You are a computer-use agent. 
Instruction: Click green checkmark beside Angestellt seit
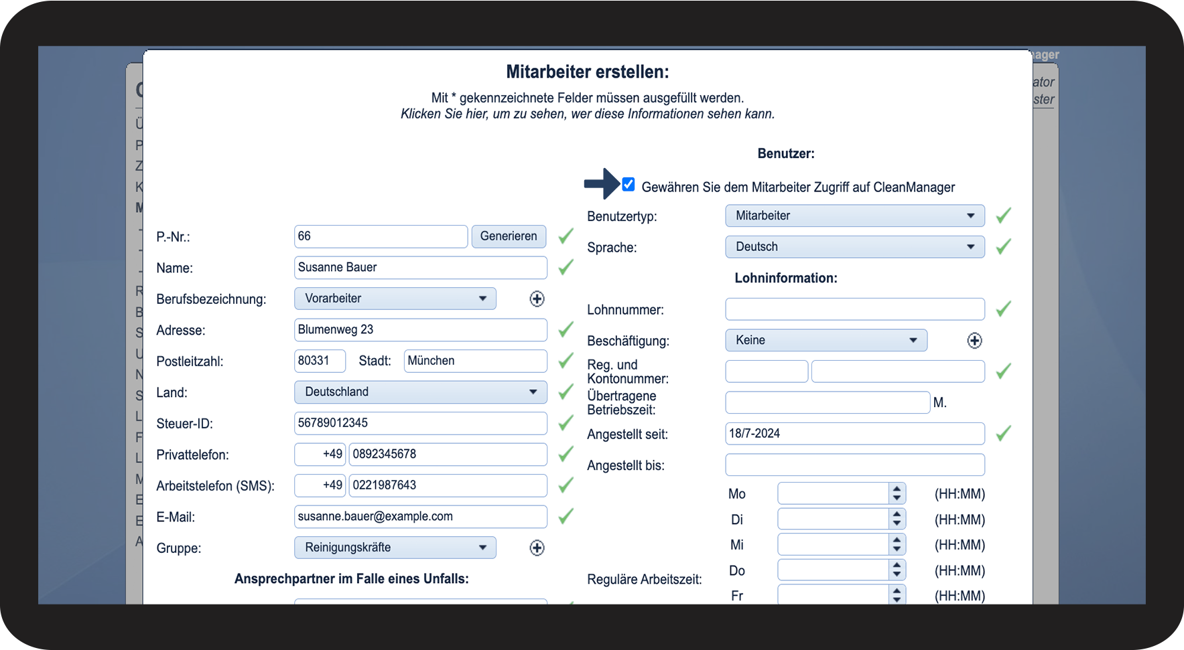point(1003,434)
